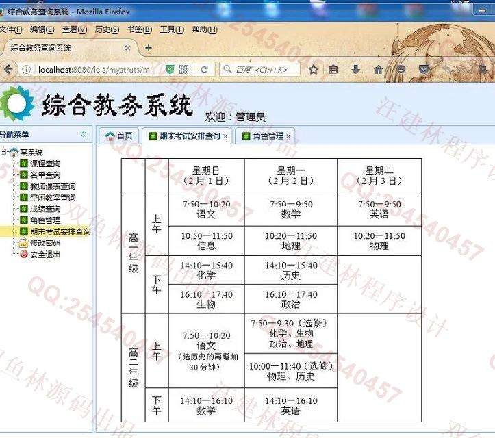This screenshot has width=495, height=438.
Task: Select 课程查询 in the navigation tree
Action: tap(45, 164)
